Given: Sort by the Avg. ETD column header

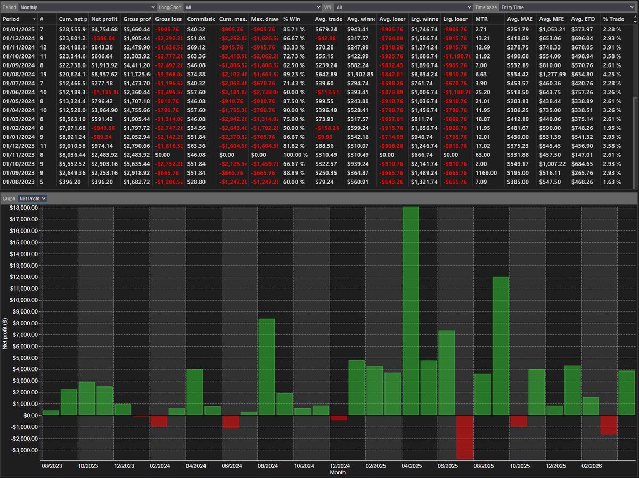Looking at the screenshot, I should pos(583,19).
